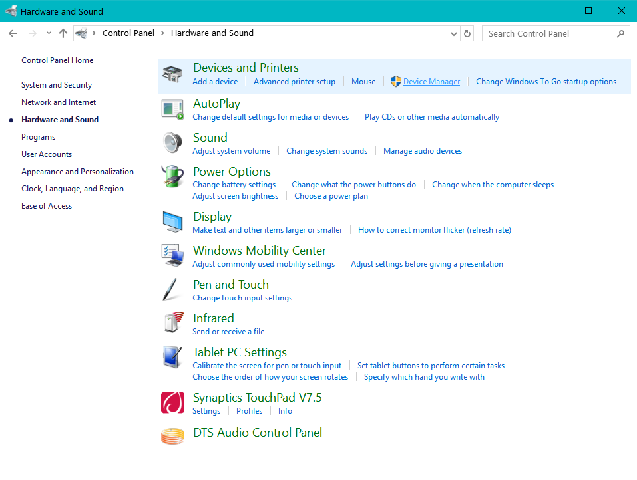Open the Change system sounds link
This screenshot has width=637, height=480.
[326, 150]
